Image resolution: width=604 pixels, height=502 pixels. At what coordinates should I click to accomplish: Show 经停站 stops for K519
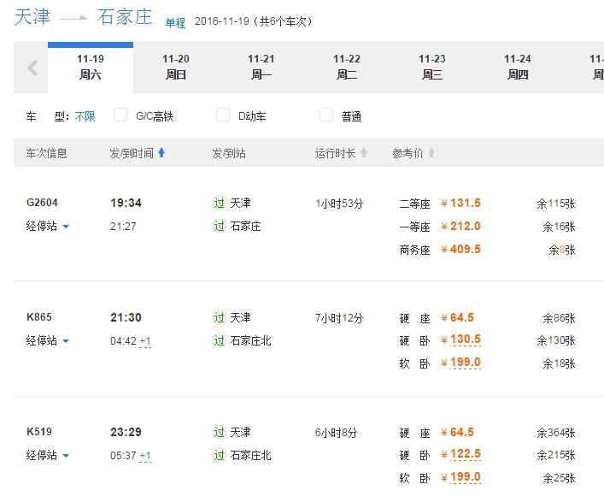(x=48, y=456)
